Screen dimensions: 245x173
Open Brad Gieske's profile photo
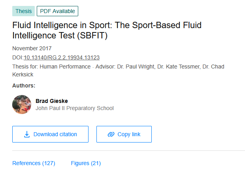click(x=22, y=105)
